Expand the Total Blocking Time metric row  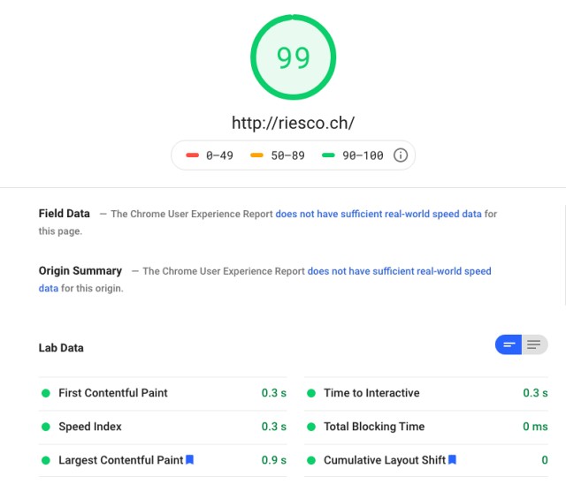click(x=373, y=427)
